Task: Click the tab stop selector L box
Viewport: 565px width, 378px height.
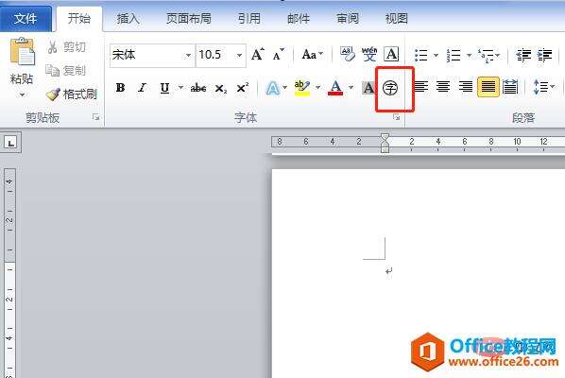Action: 10,143
